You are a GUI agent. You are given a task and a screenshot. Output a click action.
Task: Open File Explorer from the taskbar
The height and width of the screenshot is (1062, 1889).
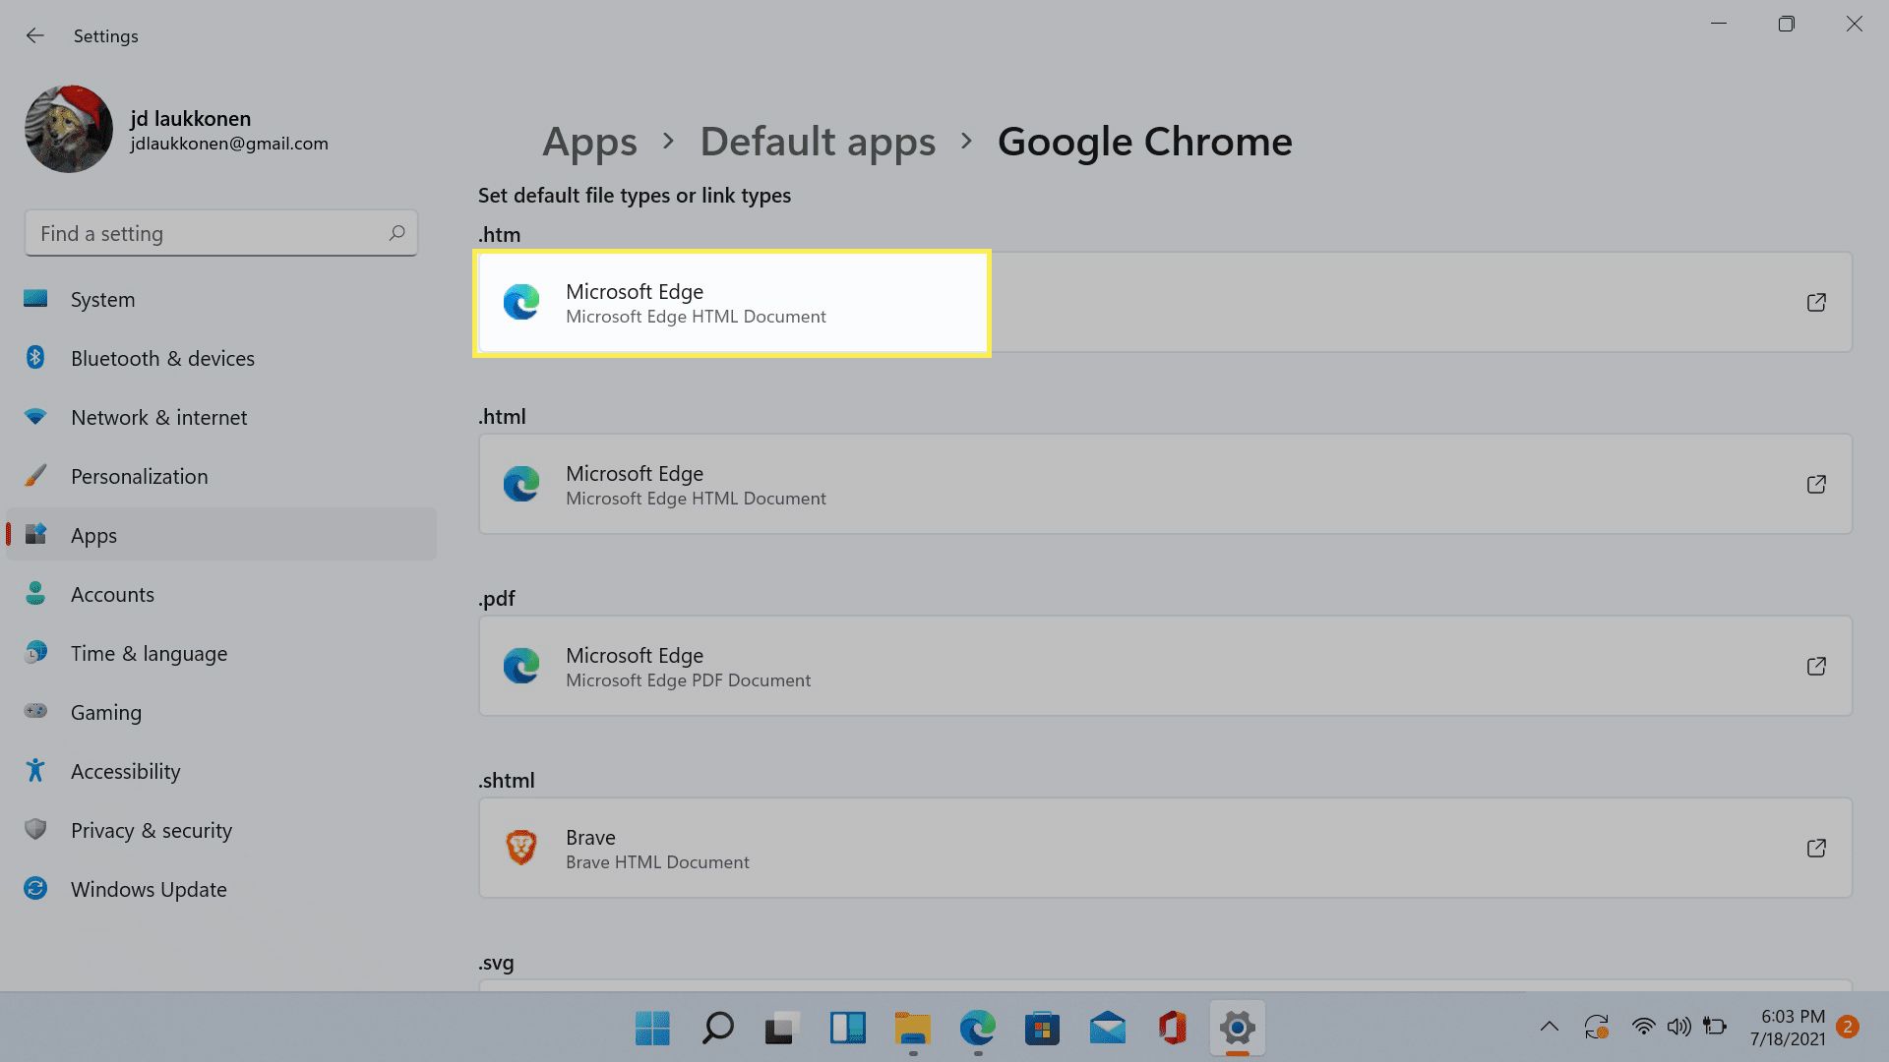(x=913, y=1029)
